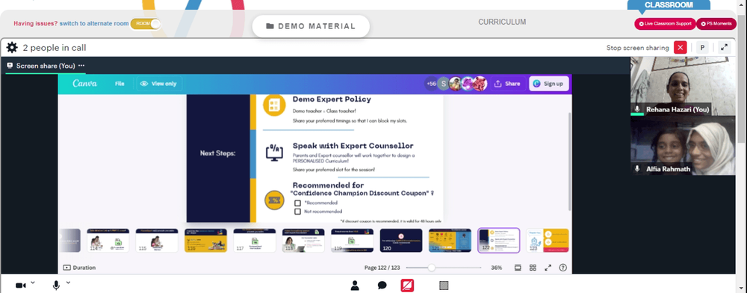Select Alfia Rahmath video tile
The image size is (747, 293).
pyautogui.click(x=683, y=145)
